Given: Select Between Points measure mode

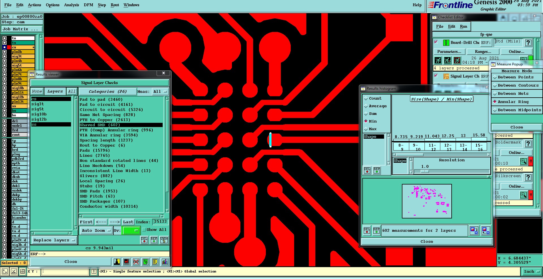Looking at the screenshot, I should coord(517,77).
